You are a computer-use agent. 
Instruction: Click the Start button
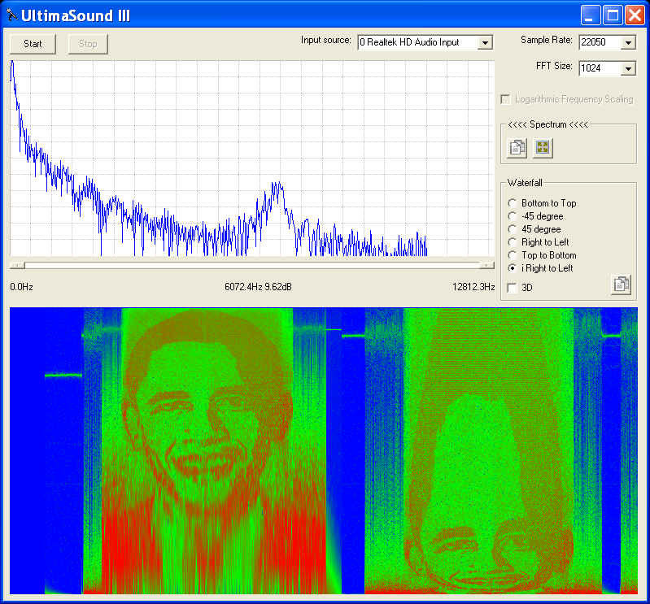tap(33, 44)
